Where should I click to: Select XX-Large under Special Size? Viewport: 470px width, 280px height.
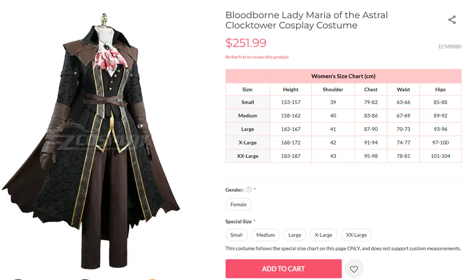point(356,235)
